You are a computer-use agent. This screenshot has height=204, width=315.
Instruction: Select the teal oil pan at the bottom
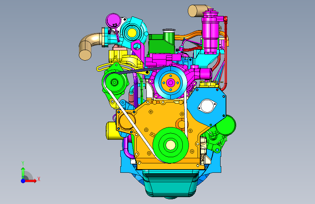[170, 184]
